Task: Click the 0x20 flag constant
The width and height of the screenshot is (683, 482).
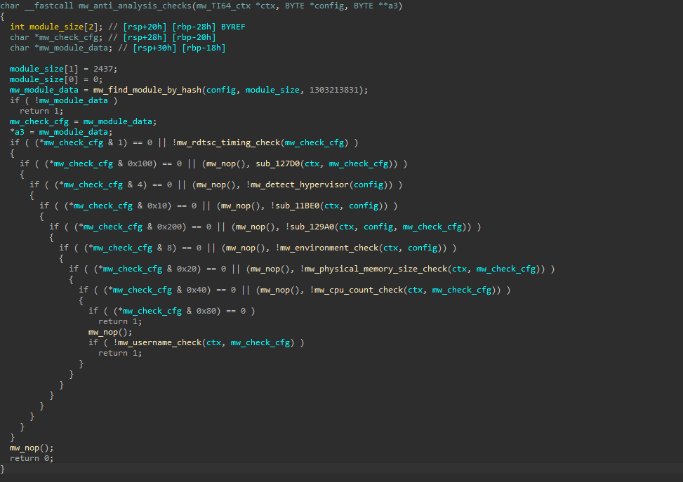Action: (187, 269)
